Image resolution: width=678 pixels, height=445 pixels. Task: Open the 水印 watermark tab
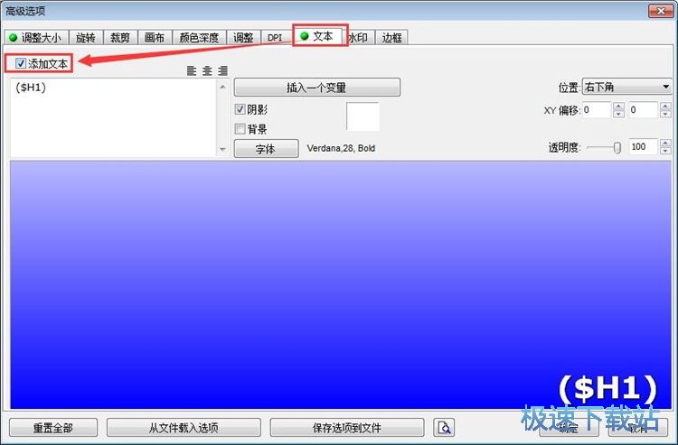359,38
